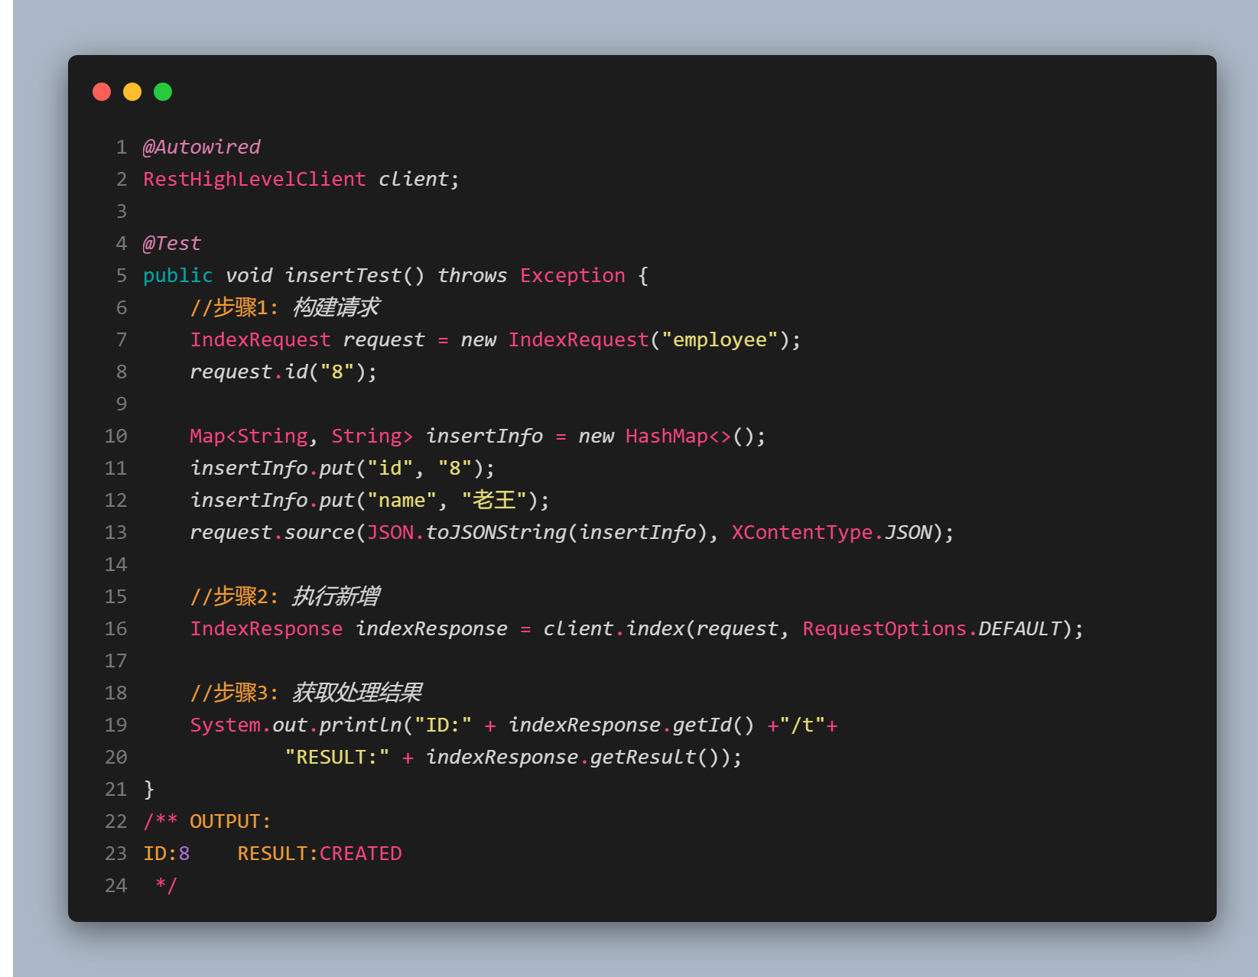This screenshot has width=1258, height=977.
Task: Click indexResponse.getId() on line 19
Action: pyautogui.click(x=632, y=725)
